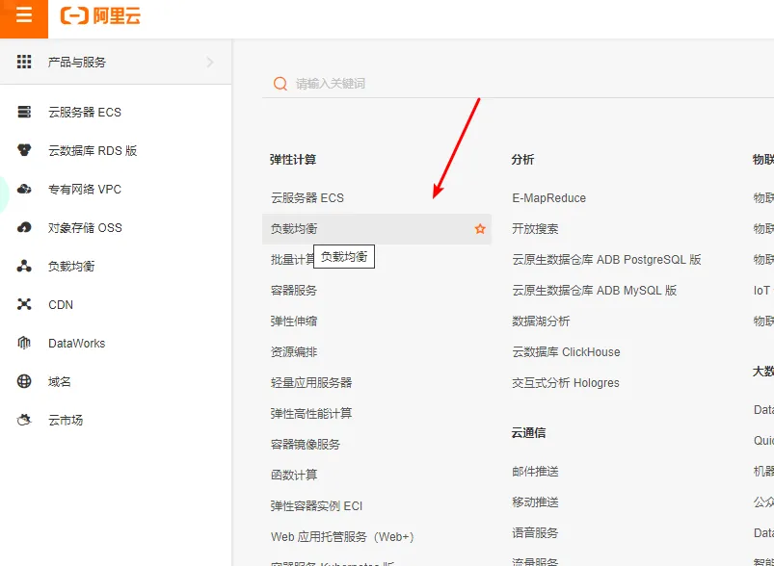Select 开放搜索 product link
Image resolution: width=774 pixels, height=566 pixels.
pyautogui.click(x=535, y=229)
